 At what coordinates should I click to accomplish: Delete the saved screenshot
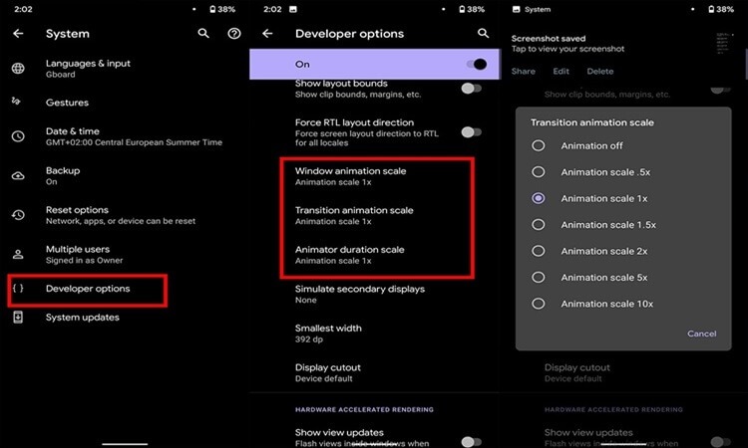click(600, 71)
